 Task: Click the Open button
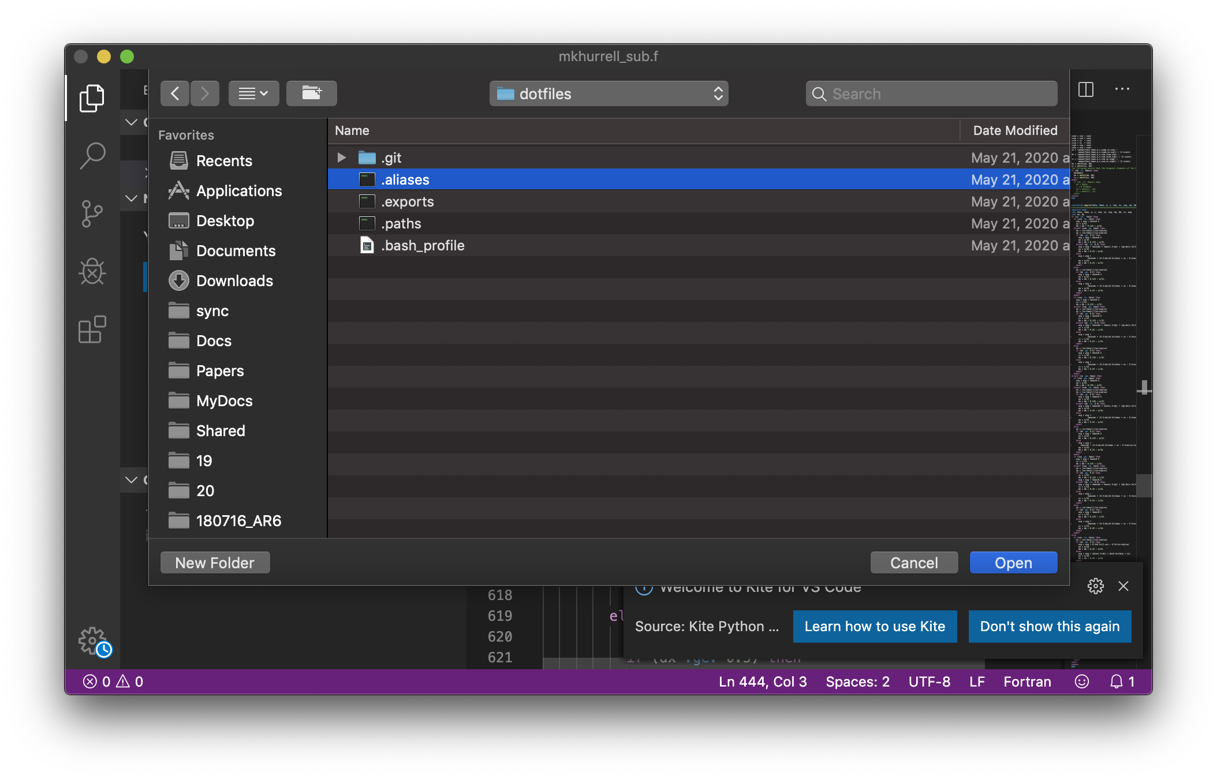pyautogui.click(x=1013, y=562)
